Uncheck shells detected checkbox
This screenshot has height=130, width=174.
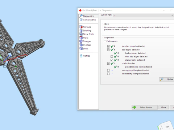[108, 63]
